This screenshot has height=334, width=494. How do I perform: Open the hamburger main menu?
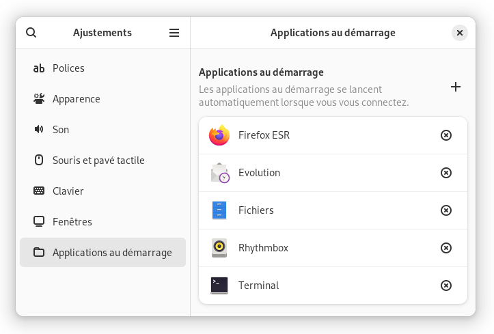coord(174,33)
